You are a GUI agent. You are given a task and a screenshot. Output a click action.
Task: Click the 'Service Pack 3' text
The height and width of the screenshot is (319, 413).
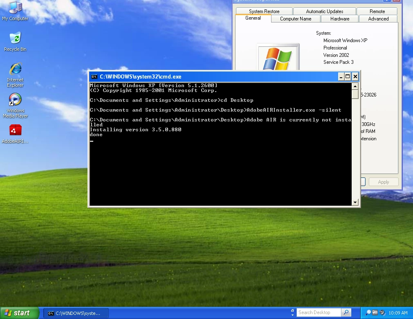coord(339,62)
